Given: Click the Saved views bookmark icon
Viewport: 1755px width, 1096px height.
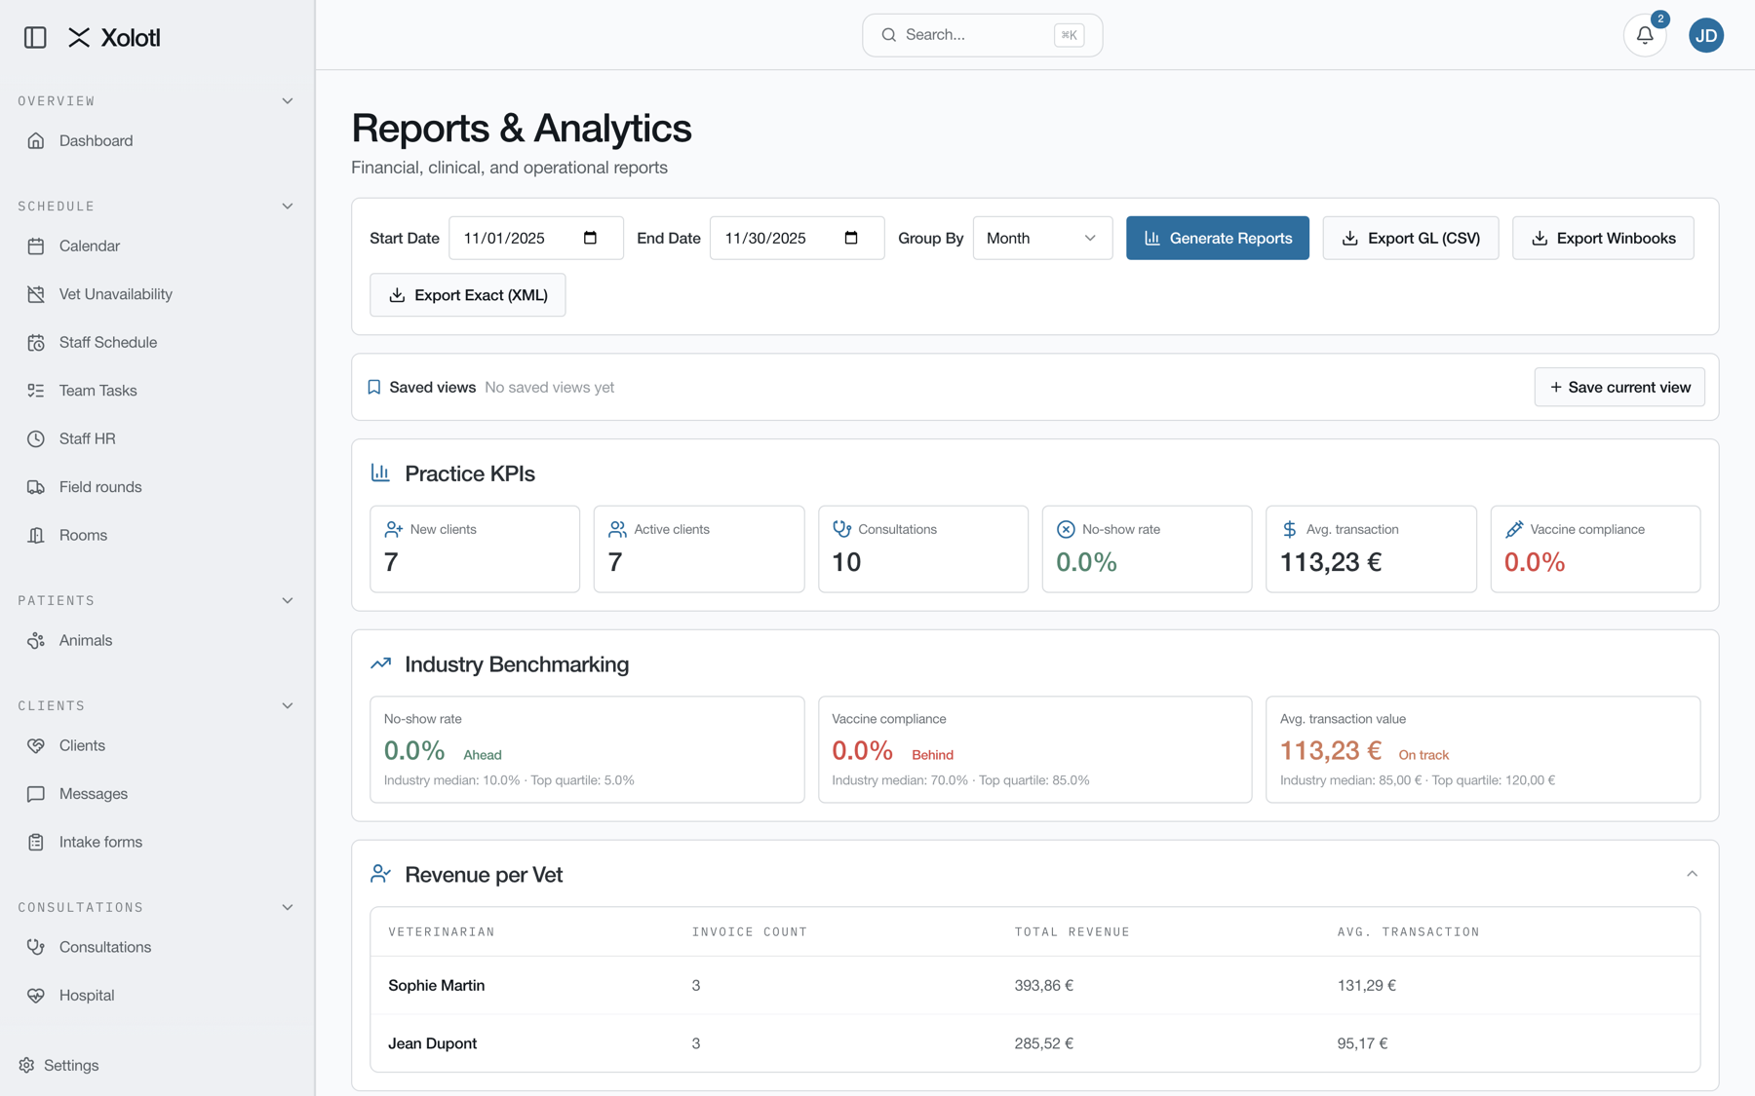Looking at the screenshot, I should point(373,387).
